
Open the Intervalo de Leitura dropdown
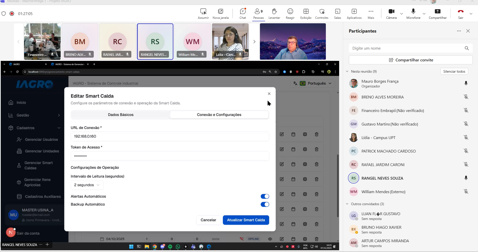(87, 185)
